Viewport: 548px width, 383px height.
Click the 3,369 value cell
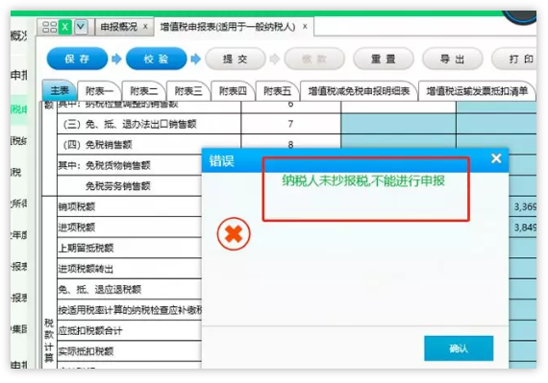[523, 206]
